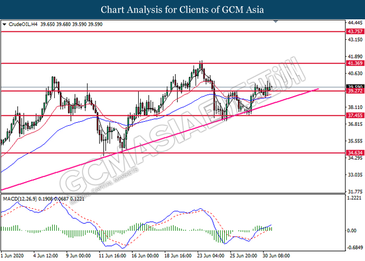This screenshot has width=365, height=261.
Task: Click the MACD 1.2221 scale value
Action: pos(354,198)
